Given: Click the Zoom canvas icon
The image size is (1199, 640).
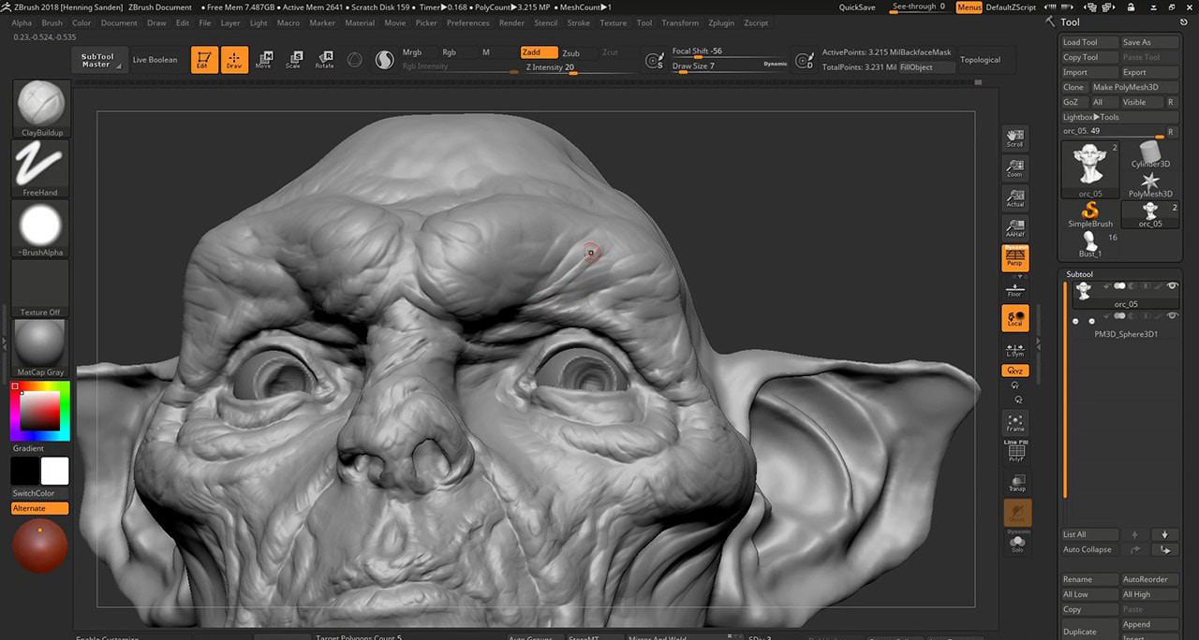Looking at the screenshot, I should click(x=1015, y=168).
